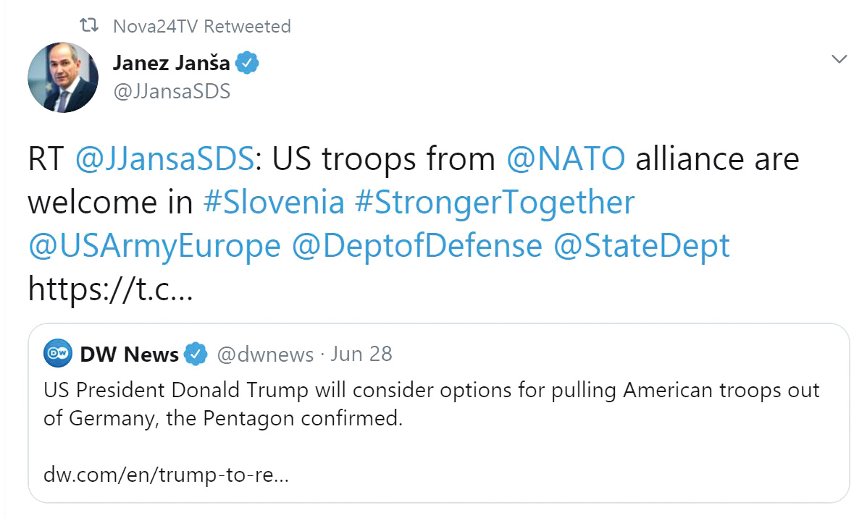This screenshot has width=867, height=518.
Task: Click the retweet icon above the tweet
Action: click(x=89, y=27)
